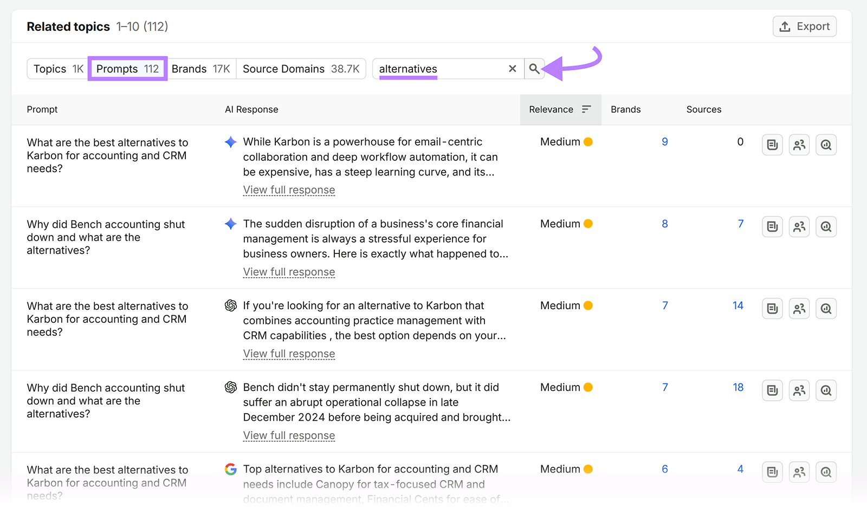Click the Export button

coord(804,27)
